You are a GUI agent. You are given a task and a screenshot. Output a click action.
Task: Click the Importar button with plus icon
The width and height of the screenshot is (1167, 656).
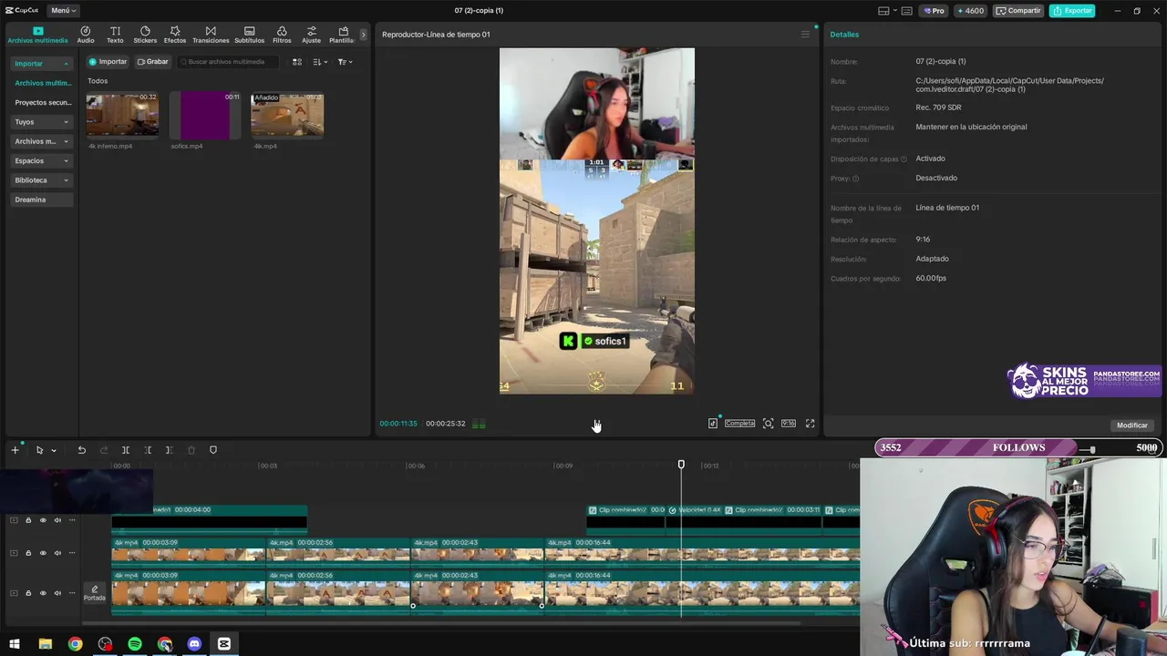(108, 62)
